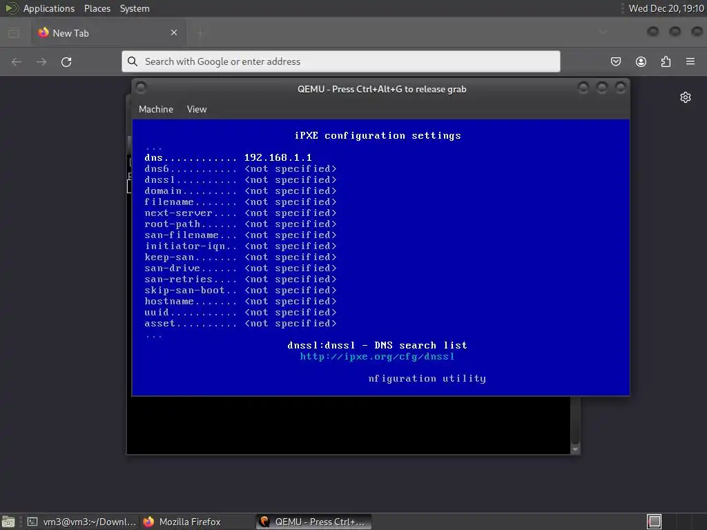Open a new Firefox tab with plus

tap(200, 32)
